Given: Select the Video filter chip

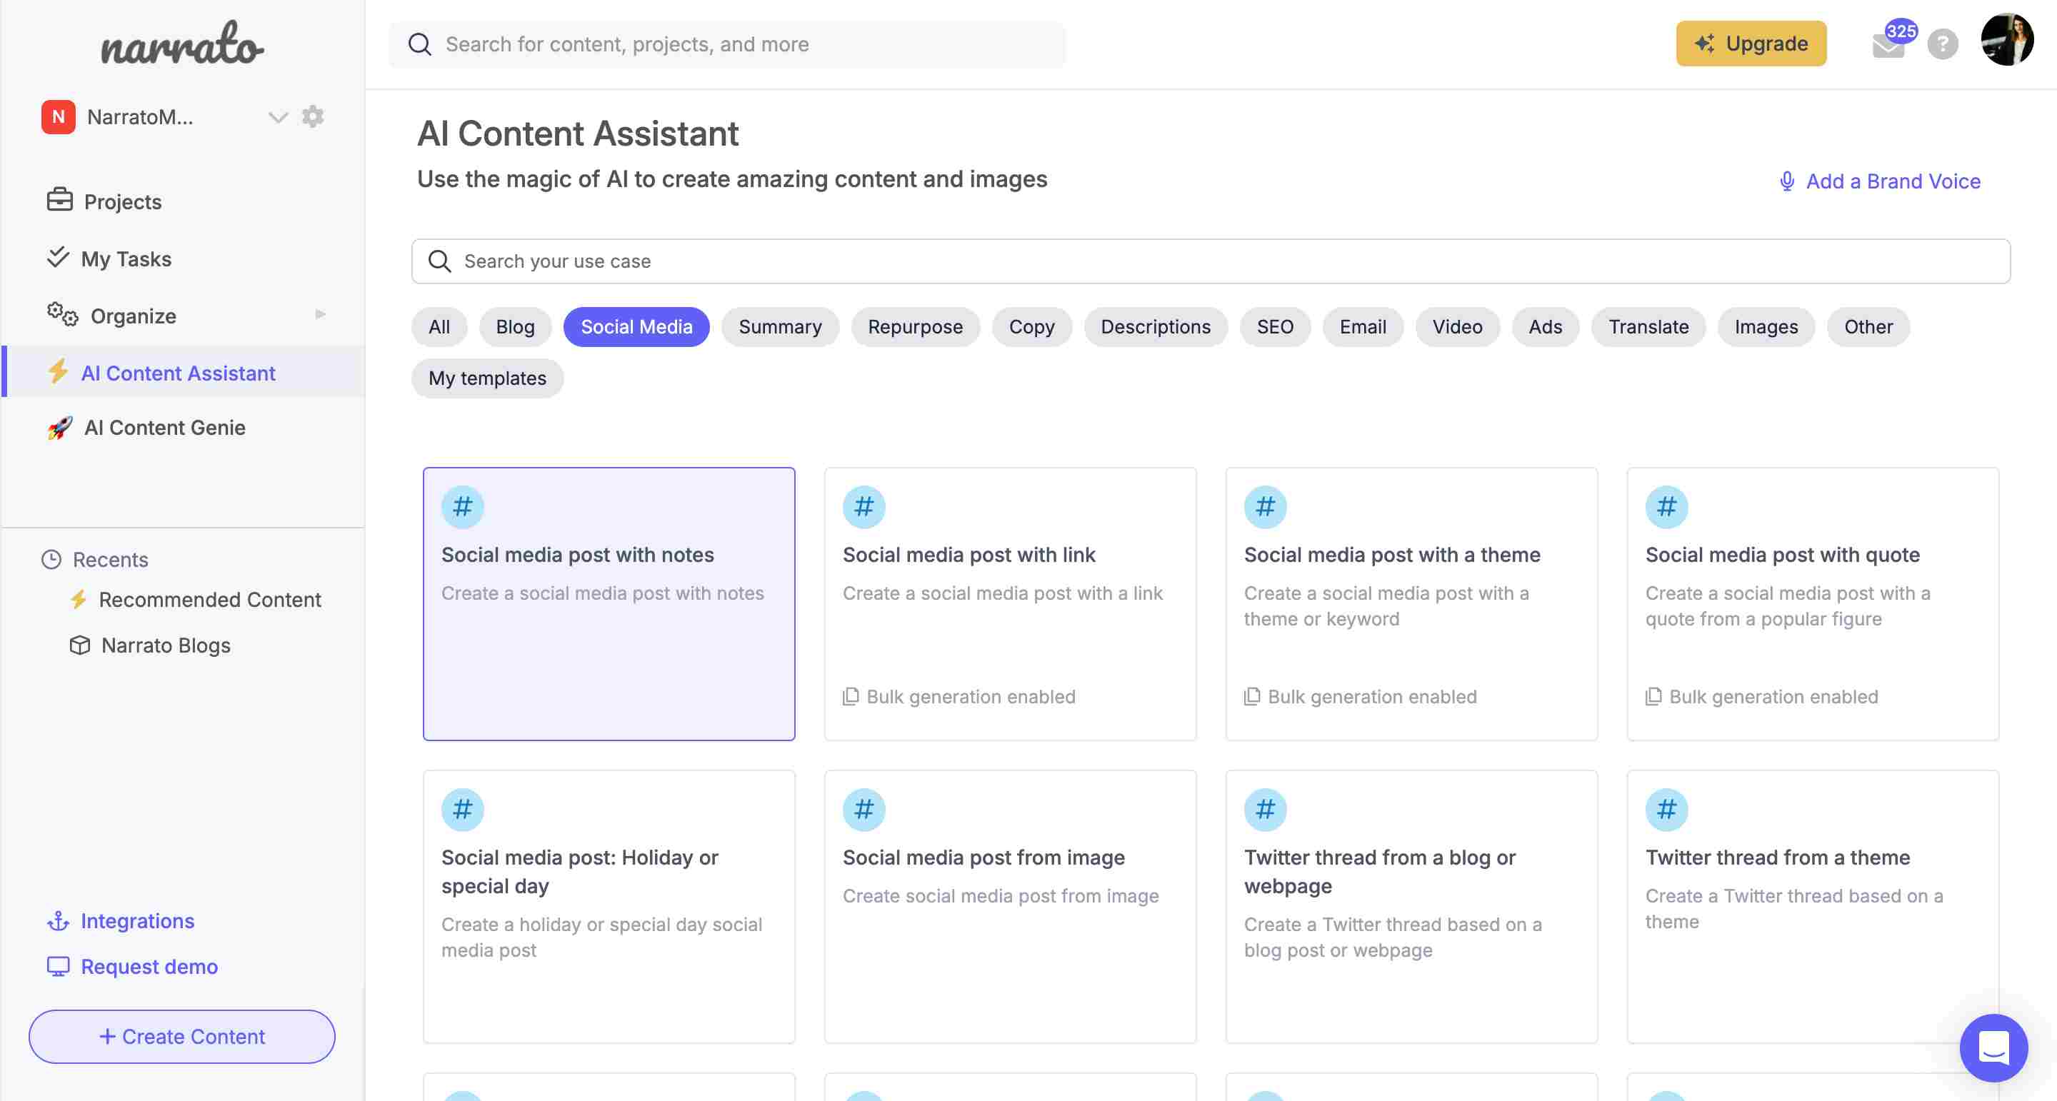Looking at the screenshot, I should pyautogui.click(x=1457, y=326).
